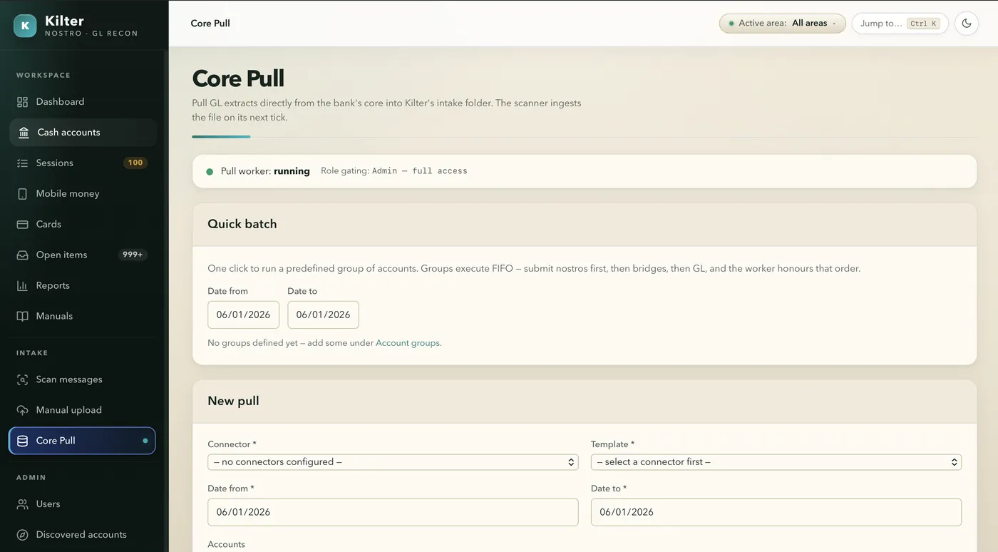Click the Manual upload cloud icon
Image resolution: width=998 pixels, height=552 pixels.
(23, 411)
